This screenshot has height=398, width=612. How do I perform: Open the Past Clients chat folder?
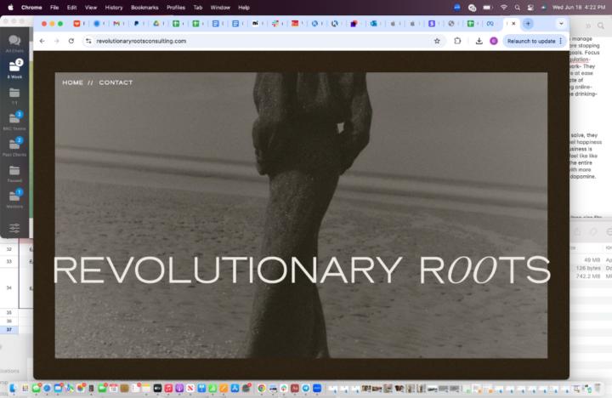tap(14, 147)
